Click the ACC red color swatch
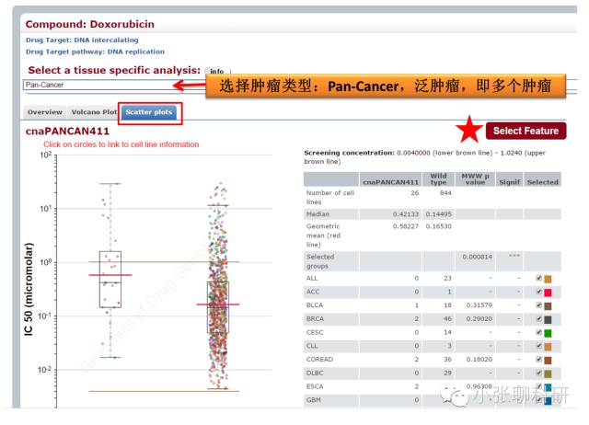 click(x=548, y=293)
